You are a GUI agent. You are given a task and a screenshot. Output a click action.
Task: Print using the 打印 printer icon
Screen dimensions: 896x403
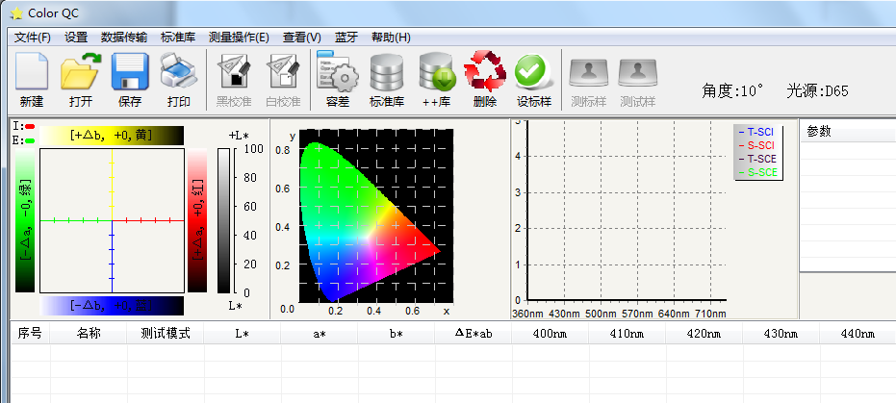179,79
